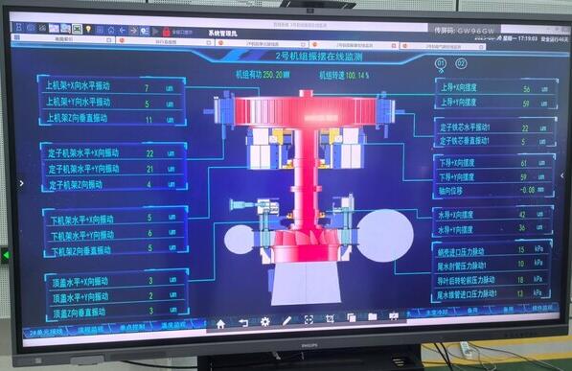Expand the left edge side-panel arrow
Viewport: 572px width, 371px height.
coord(21,183)
